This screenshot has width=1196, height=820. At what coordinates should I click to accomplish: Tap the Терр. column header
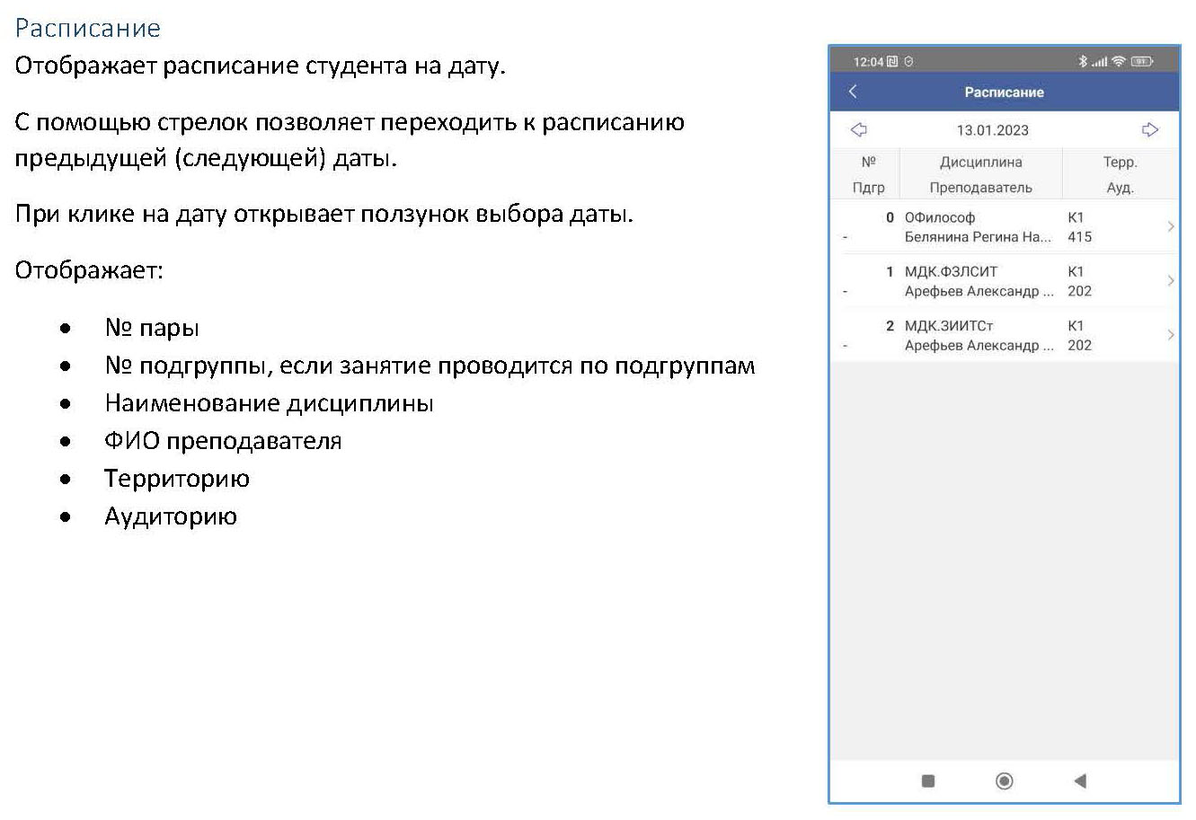coord(1120,163)
